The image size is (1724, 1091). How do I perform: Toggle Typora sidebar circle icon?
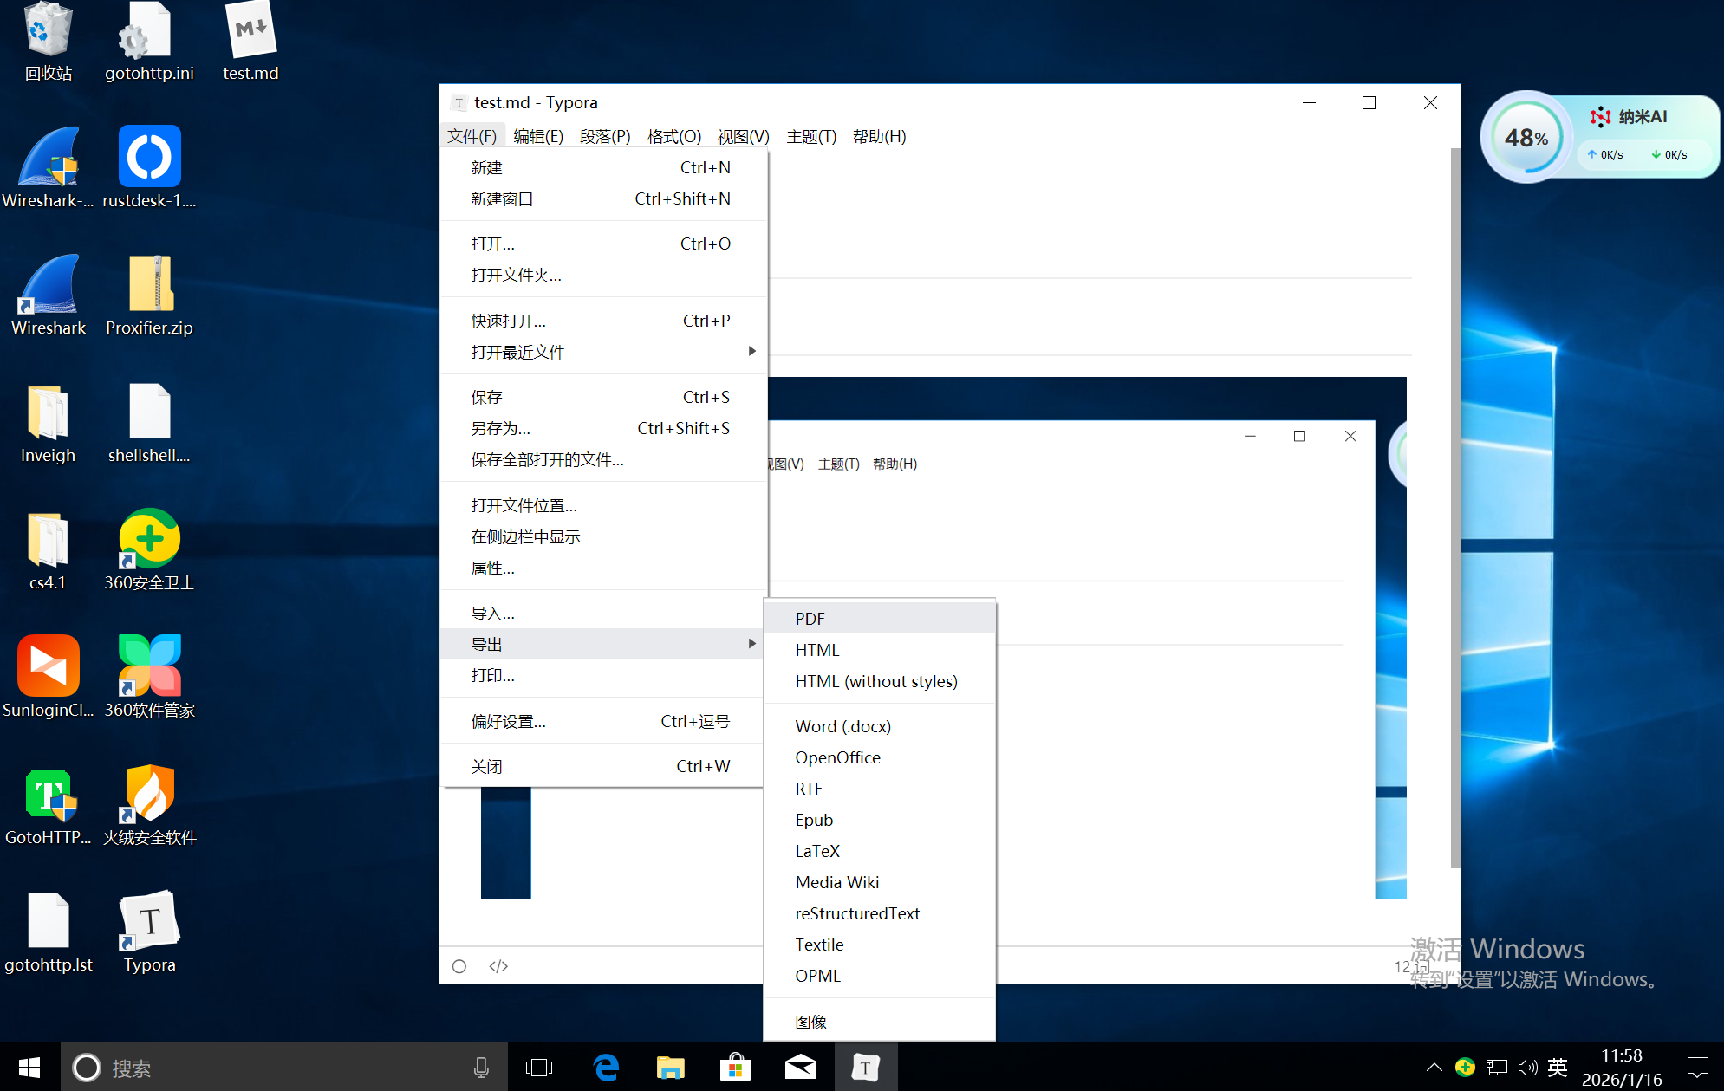[x=459, y=966]
